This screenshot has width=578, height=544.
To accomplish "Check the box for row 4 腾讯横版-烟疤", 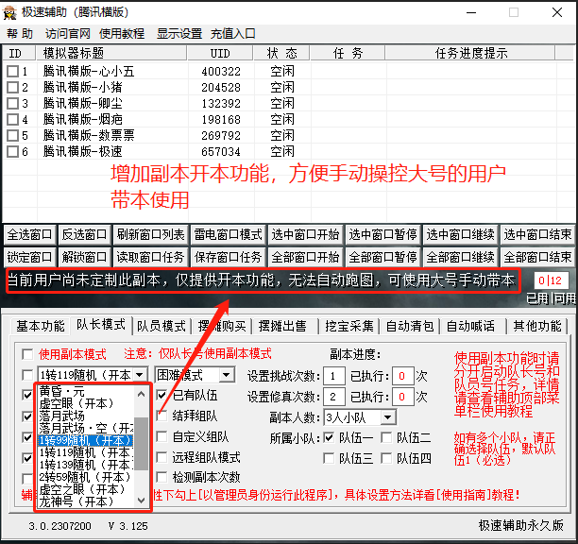I will (13, 119).
